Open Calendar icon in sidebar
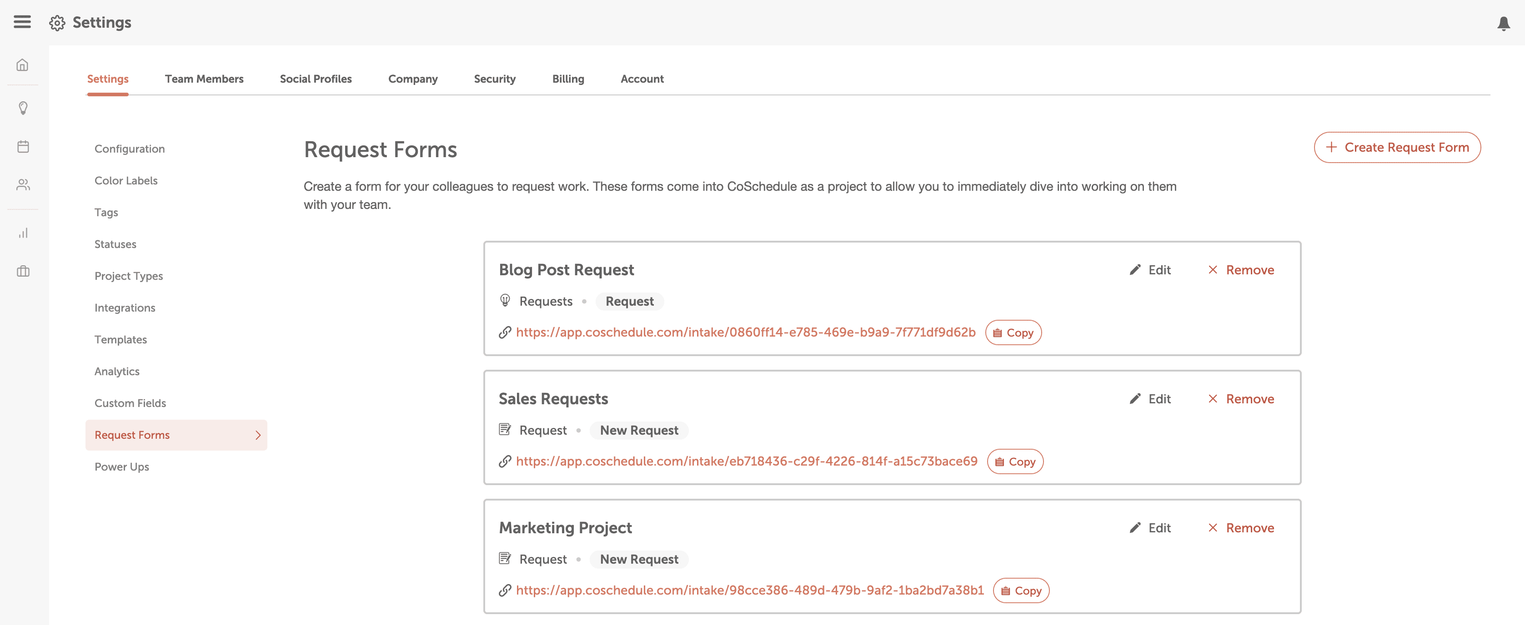The image size is (1525, 625). (22, 147)
